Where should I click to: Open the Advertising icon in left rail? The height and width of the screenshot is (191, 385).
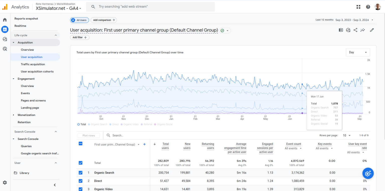pos(5,49)
